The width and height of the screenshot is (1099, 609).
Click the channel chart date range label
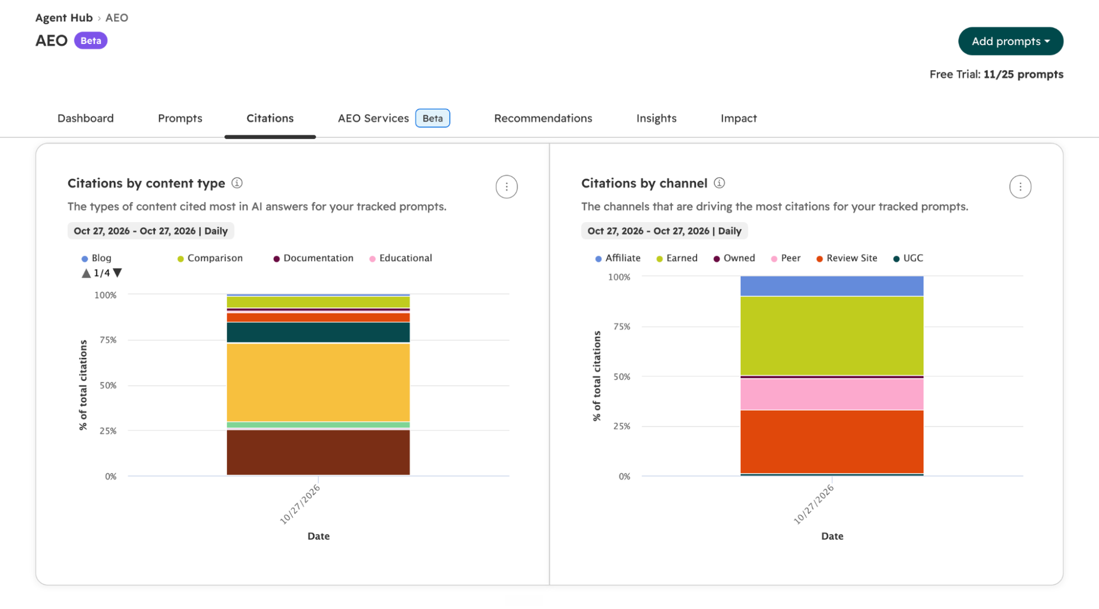(x=664, y=231)
